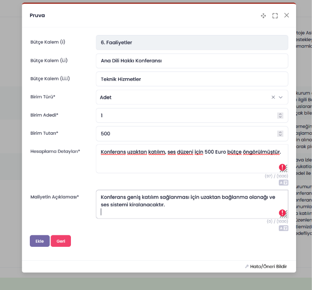This screenshot has width=312, height=290.
Task: Click the (97) / (1000) character counter
Action: (276, 176)
